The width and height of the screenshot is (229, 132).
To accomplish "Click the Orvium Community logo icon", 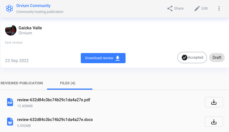I will (9, 8).
